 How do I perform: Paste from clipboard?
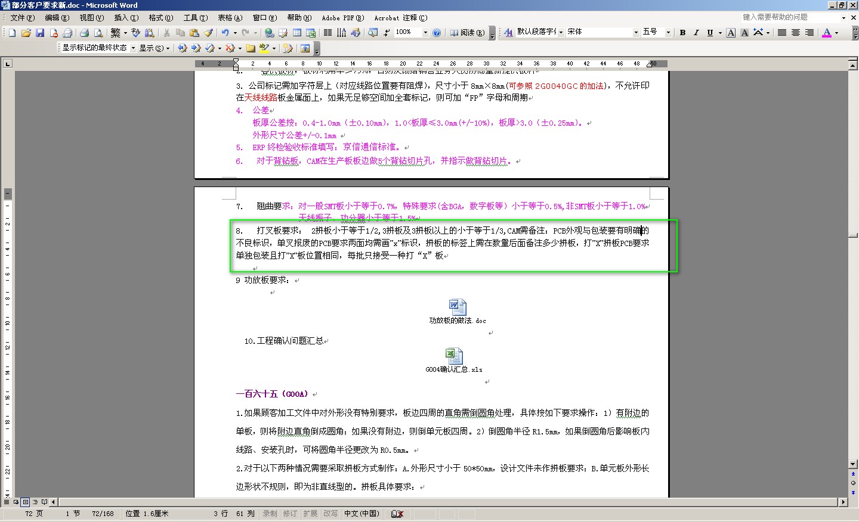194,33
